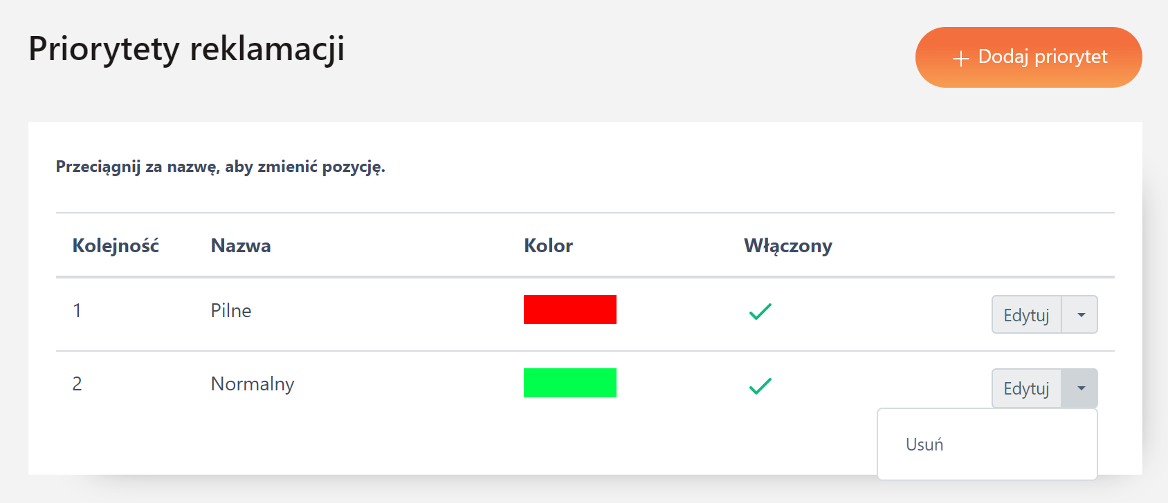Image resolution: width=1168 pixels, height=503 pixels.
Task: Click the Kolor column header
Action: 548,246
